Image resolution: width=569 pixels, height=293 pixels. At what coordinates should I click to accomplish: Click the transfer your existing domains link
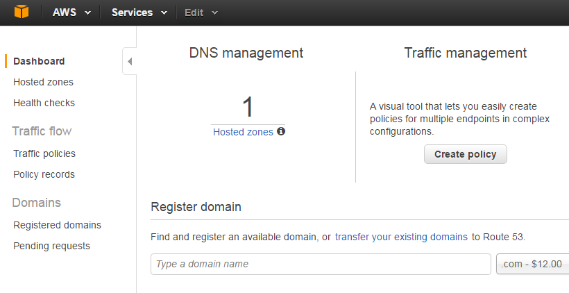401,237
